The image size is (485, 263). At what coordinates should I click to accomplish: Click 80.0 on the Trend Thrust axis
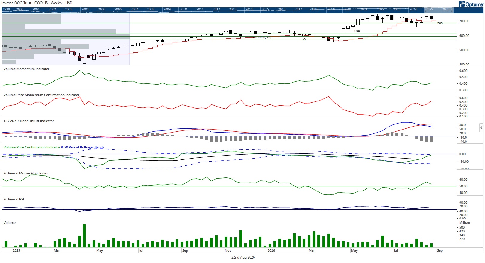tap(463, 125)
